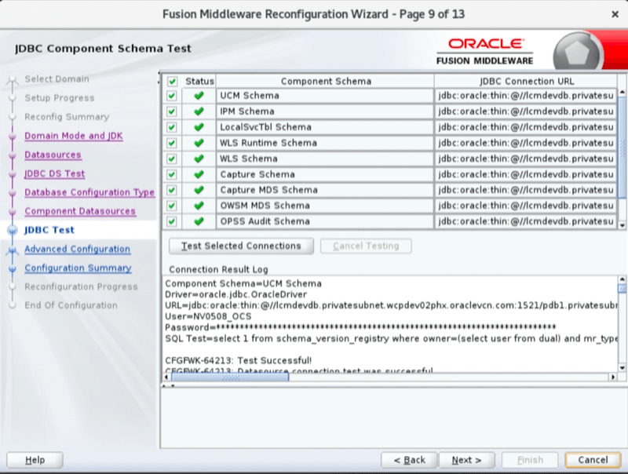Click green status checkmark for OWSM MDS Schema

[199, 206]
